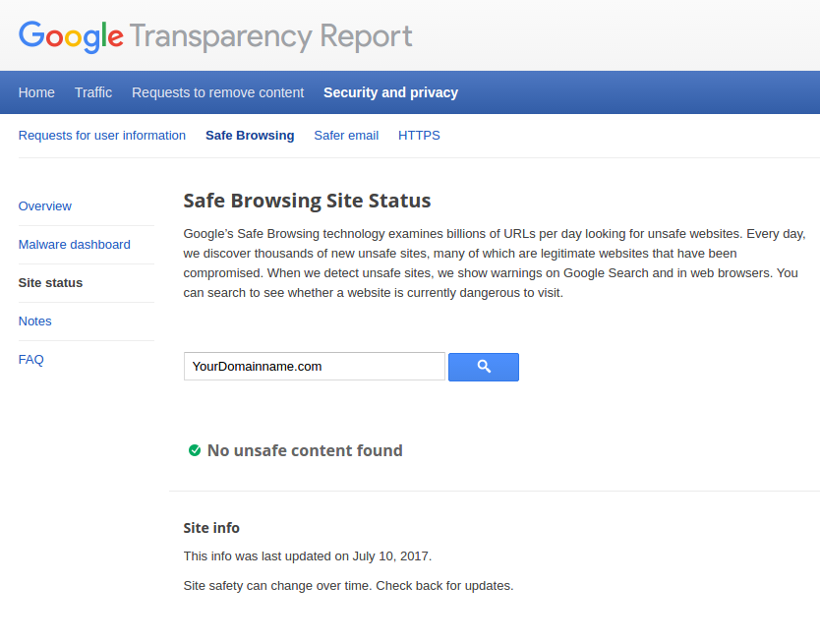Open the Safer email tab
This screenshot has width=820, height=642.
pos(346,135)
